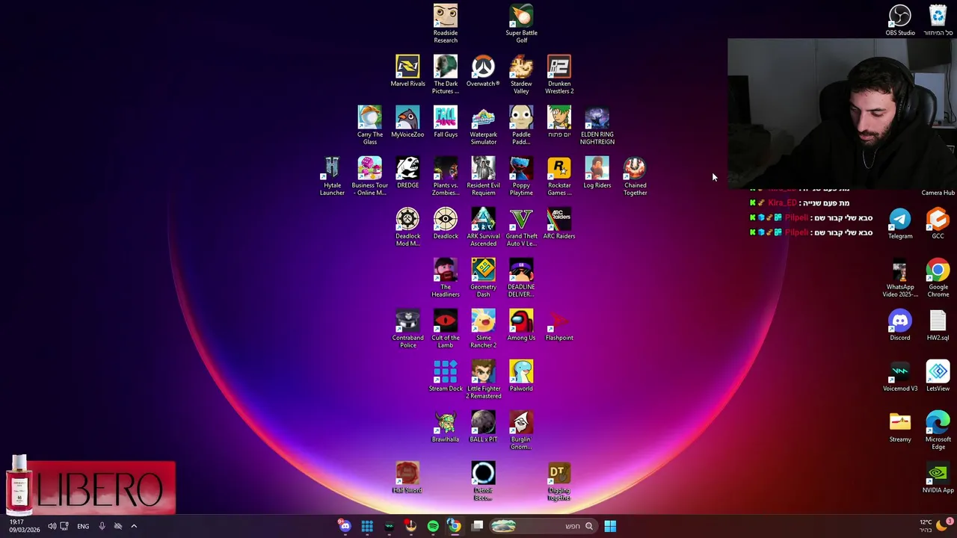This screenshot has width=957, height=538.
Task: Select Cult of the Lamb icon
Action: (446, 328)
